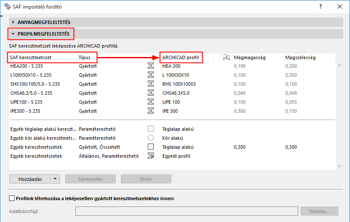The image size is (350, 222).
Task: Click the profile icon in SHS100/100/5.0 row
Action: pyautogui.click(x=151, y=84)
